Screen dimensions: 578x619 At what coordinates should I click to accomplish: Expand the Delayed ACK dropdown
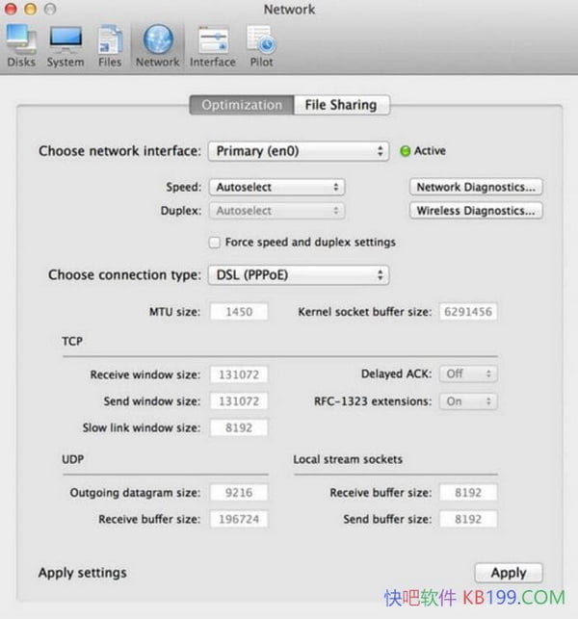pyautogui.click(x=467, y=374)
